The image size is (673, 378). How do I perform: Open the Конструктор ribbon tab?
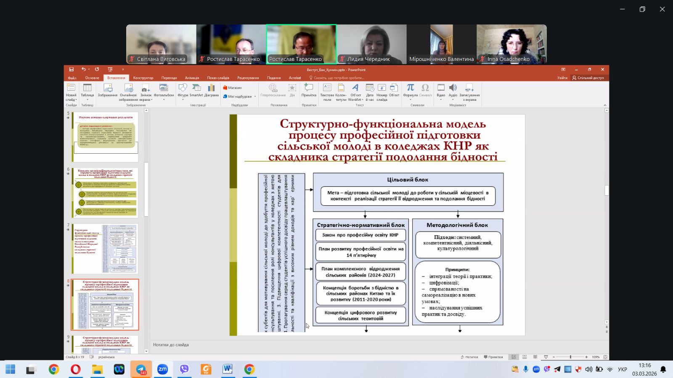143,78
